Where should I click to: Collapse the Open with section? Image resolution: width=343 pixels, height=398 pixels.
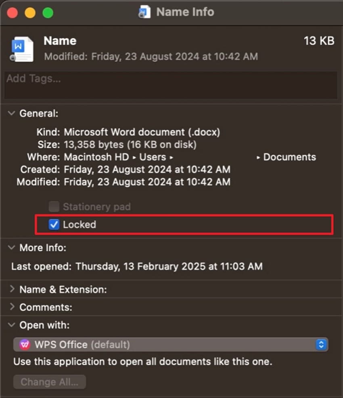11,325
